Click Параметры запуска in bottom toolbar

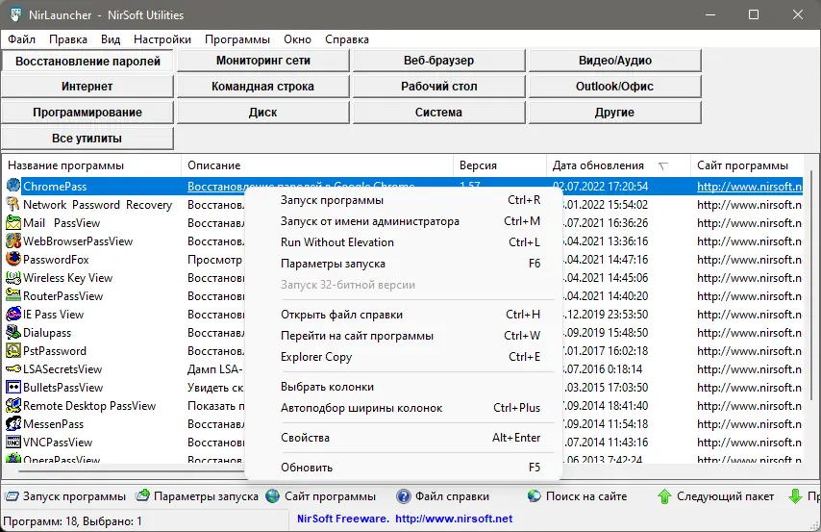pyautogui.click(x=197, y=496)
